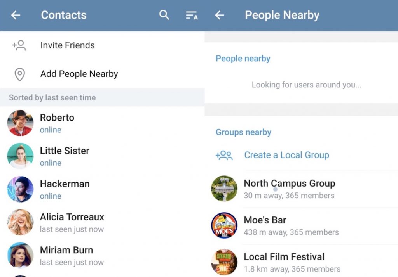Tap Alicia Torreaux's last seen status
Image resolution: width=398 pixels, height=277 pixels.
coord(72,229)
